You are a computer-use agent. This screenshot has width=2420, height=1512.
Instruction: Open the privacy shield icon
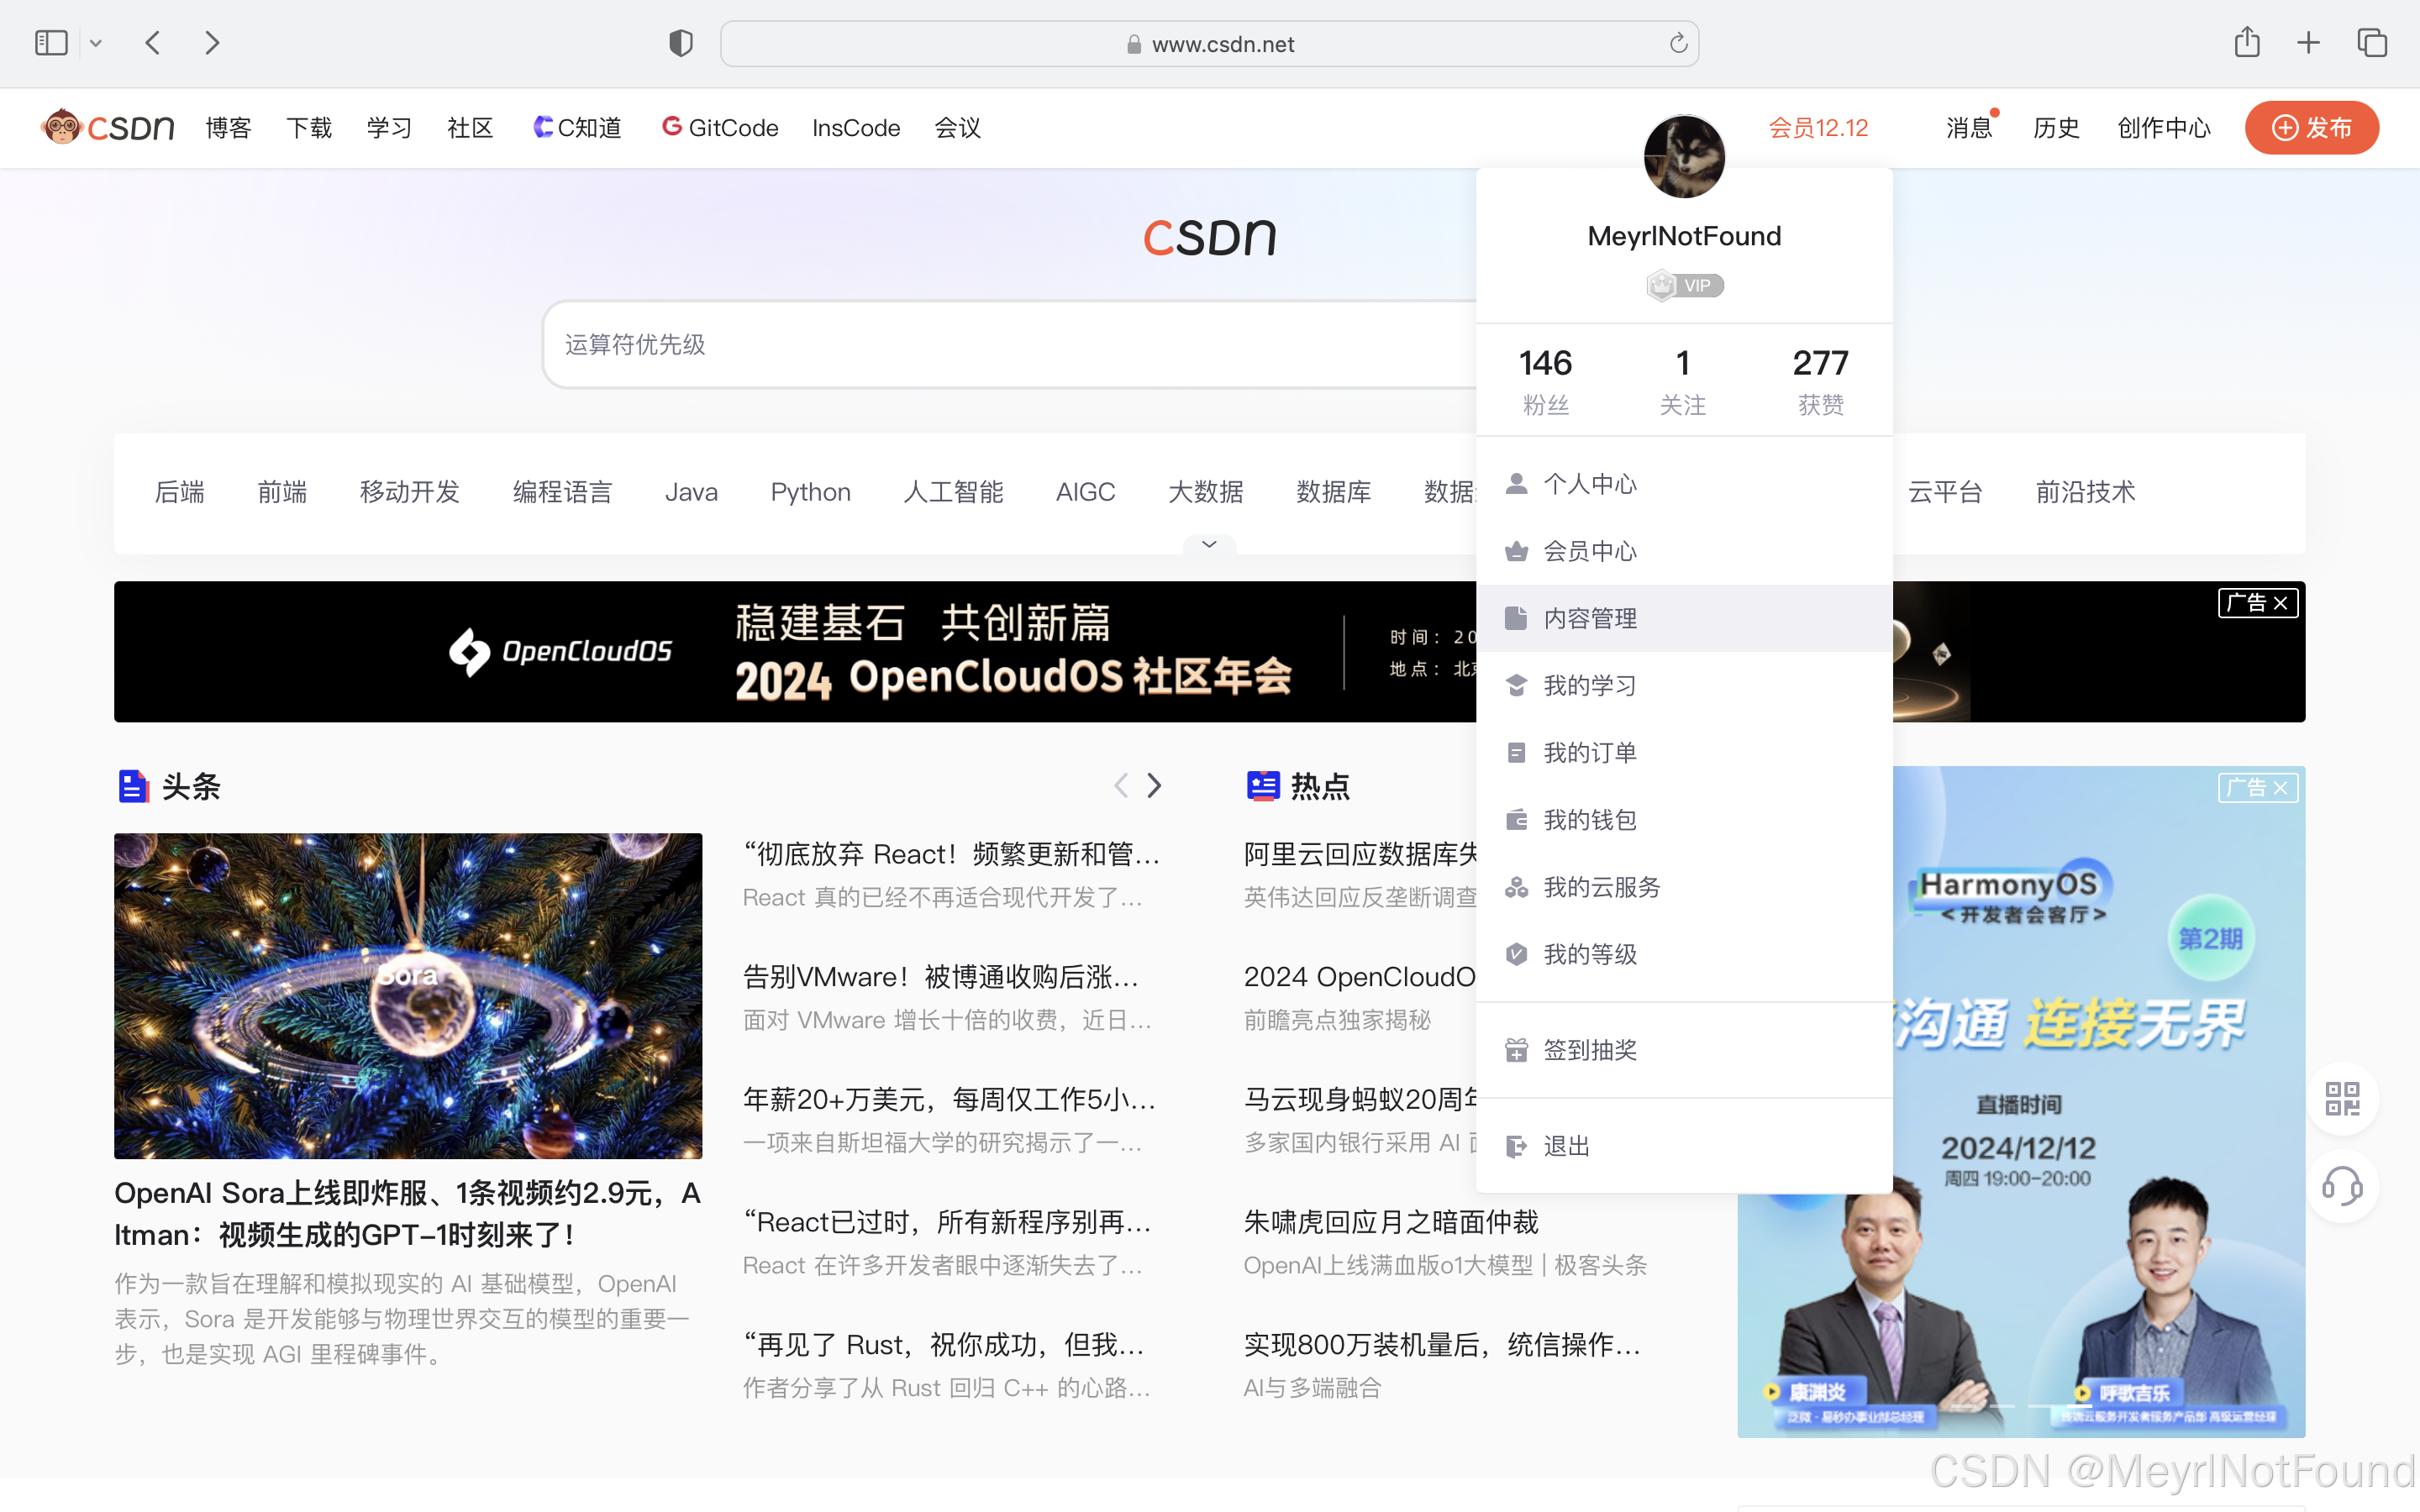tap(681, 43)
